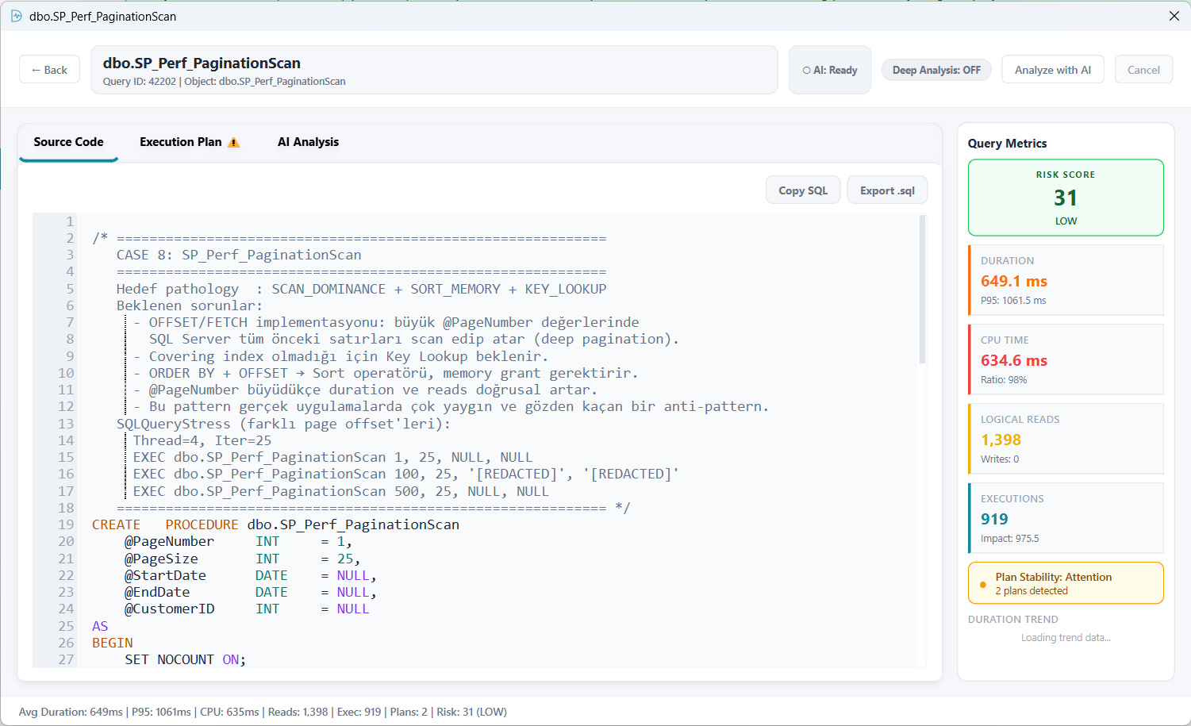The width and height of the screenshot is (1191, 726).
Task: Click the Impact: 975.5 text
Action: [1009, 539]
